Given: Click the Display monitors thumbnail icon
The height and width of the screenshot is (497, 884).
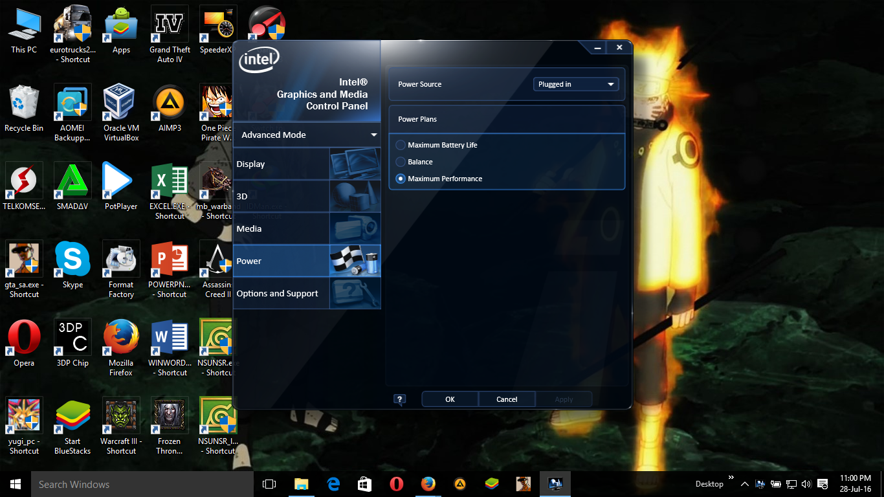Looking at the screenshot, I should point(355,164).
